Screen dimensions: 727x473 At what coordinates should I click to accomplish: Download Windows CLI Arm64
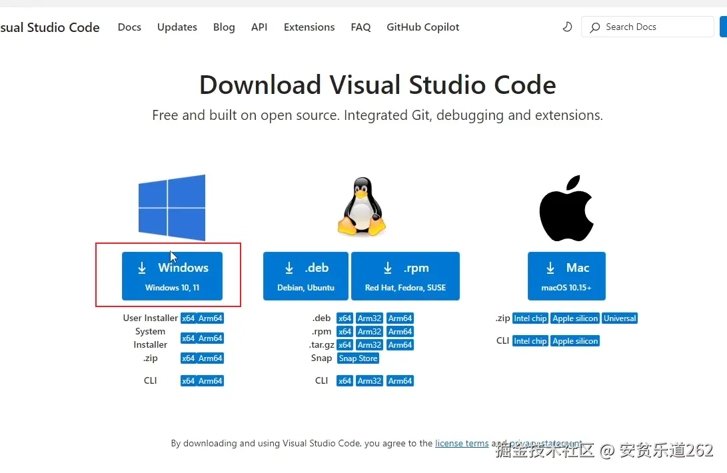[x=211, y=380]
